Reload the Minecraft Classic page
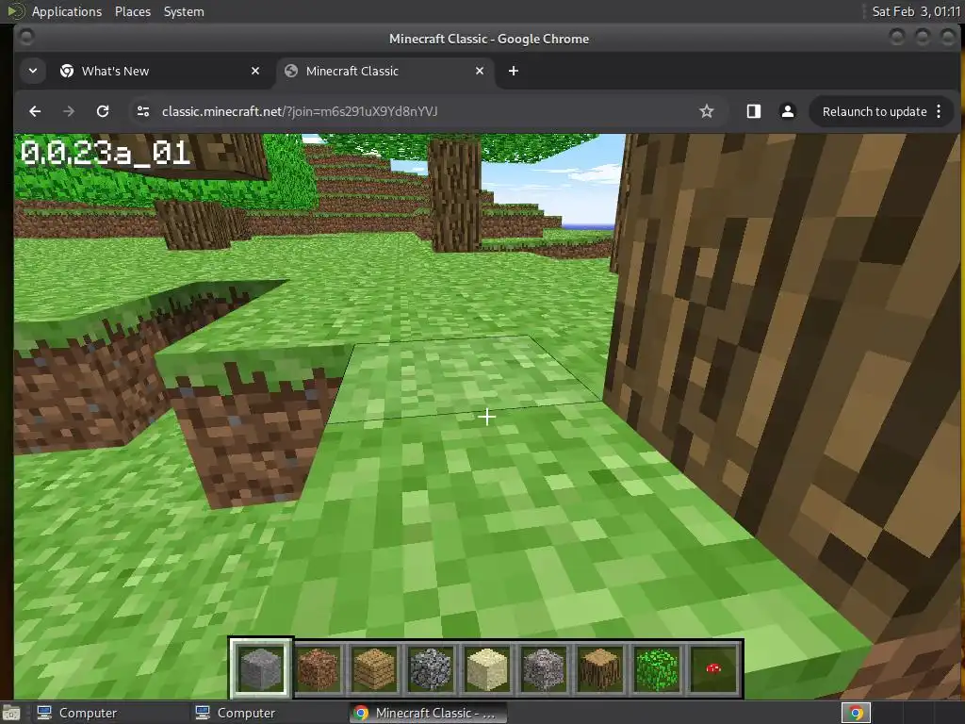Viewport: 965px width, 724px height. pyautogui.click(x=103, y=111)
